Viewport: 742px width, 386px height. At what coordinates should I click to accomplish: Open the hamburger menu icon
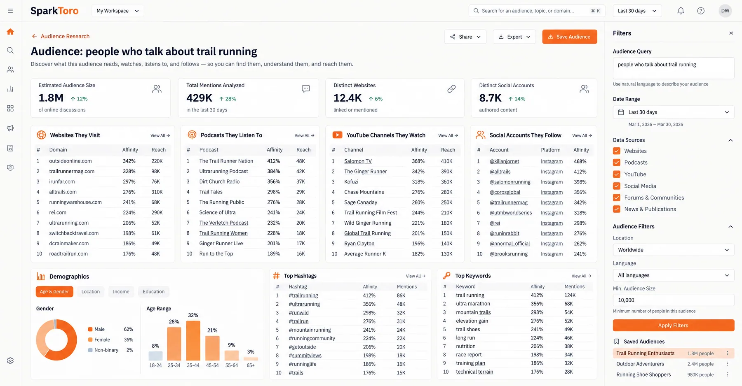[x=10, y=11]
